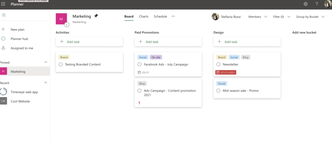Screen dimensions: 332x141
Task: Click the large pink Marketing plan tile
Action: [61, 19]
